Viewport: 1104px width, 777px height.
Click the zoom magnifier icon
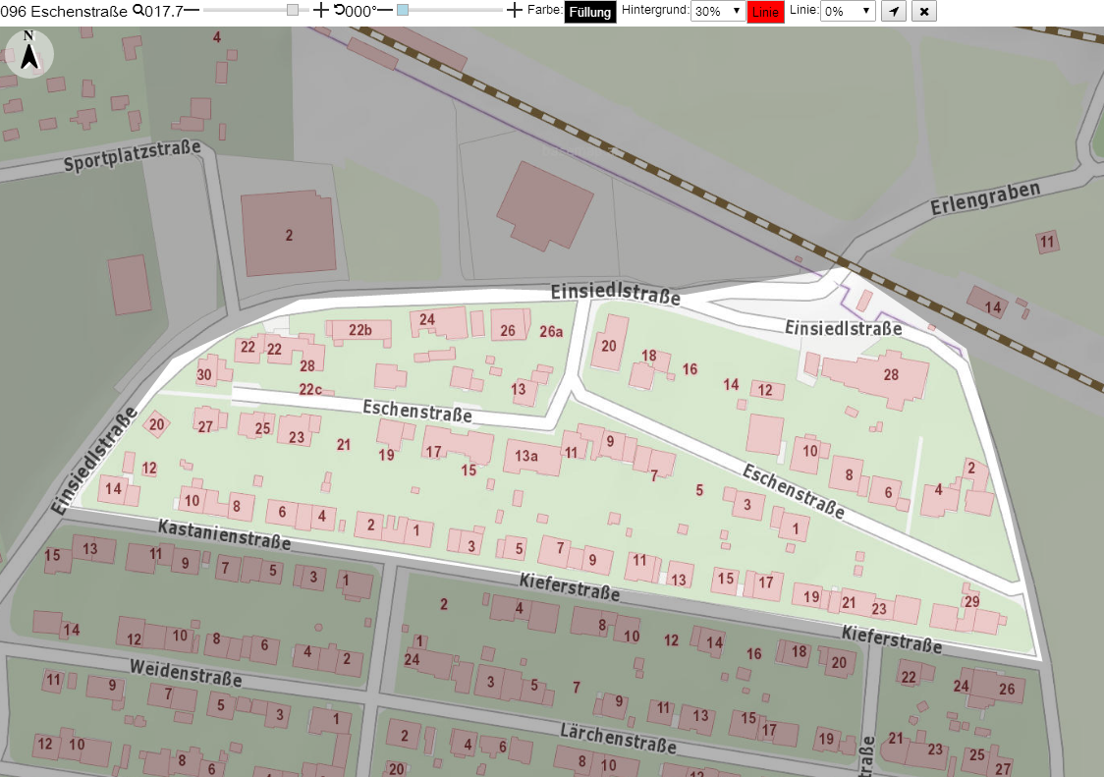point(138,11)
